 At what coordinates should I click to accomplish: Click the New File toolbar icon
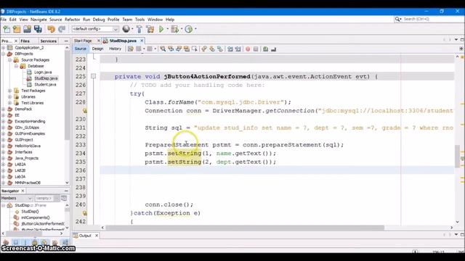point(7,29)
